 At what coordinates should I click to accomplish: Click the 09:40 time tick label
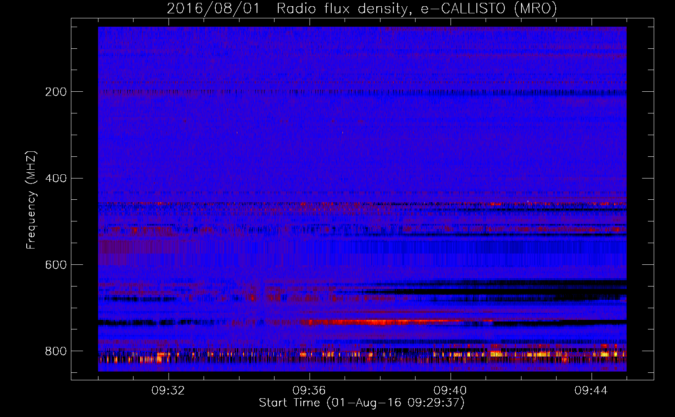(x=450, y=391)
